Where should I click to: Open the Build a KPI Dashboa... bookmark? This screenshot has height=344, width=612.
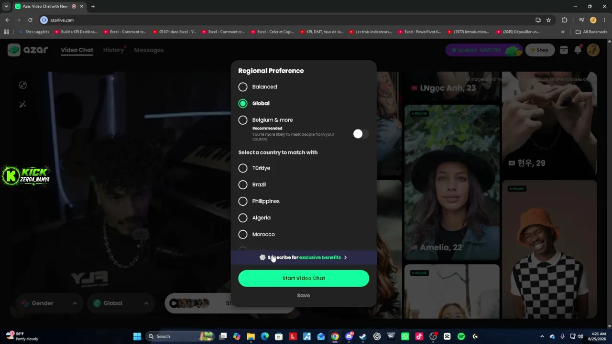coord(76,32)
